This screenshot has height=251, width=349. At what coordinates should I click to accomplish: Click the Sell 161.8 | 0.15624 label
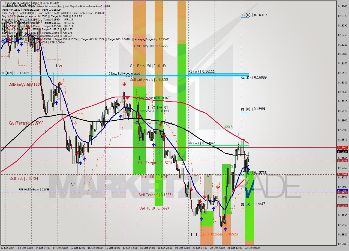point(155,208)
